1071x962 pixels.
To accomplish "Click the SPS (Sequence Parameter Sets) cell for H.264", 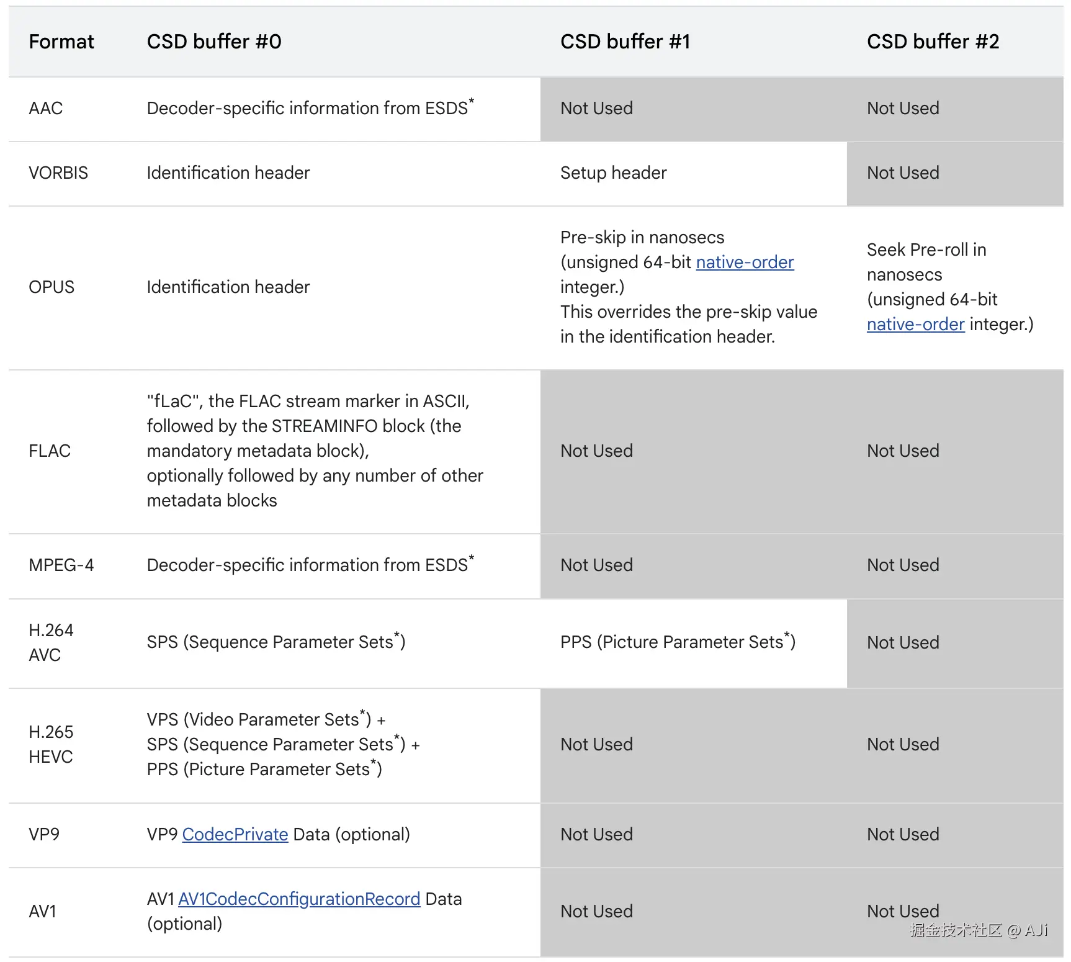I will pos(276,642).
